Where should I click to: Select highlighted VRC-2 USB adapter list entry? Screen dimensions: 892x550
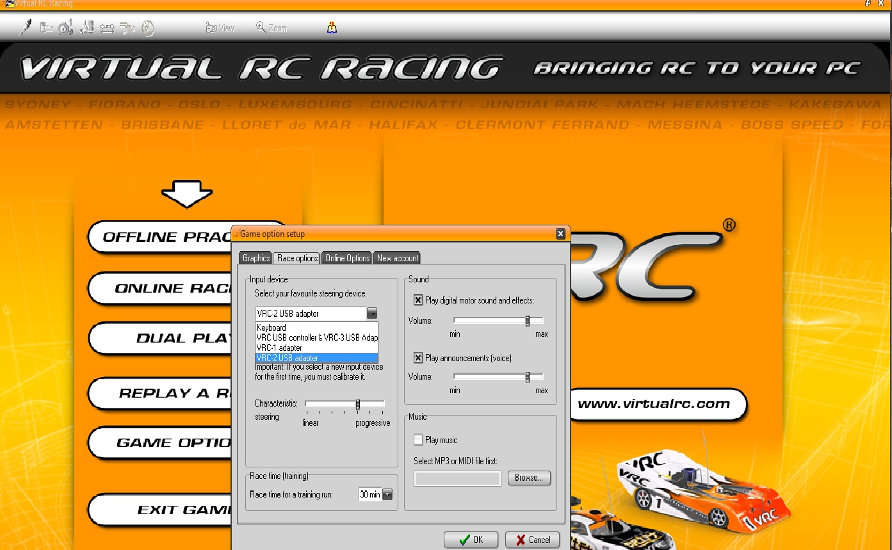click(x=317, y=358)
